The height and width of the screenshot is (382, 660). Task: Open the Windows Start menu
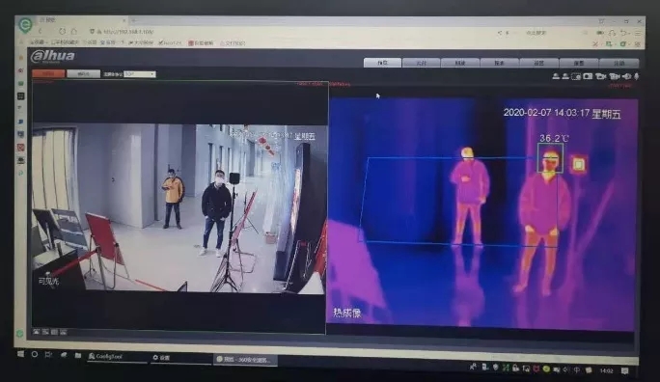[x=20, y=354]
